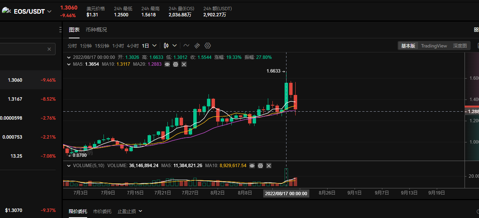Click the list menu icon beside 图表 tab

(x=61, y=29)
